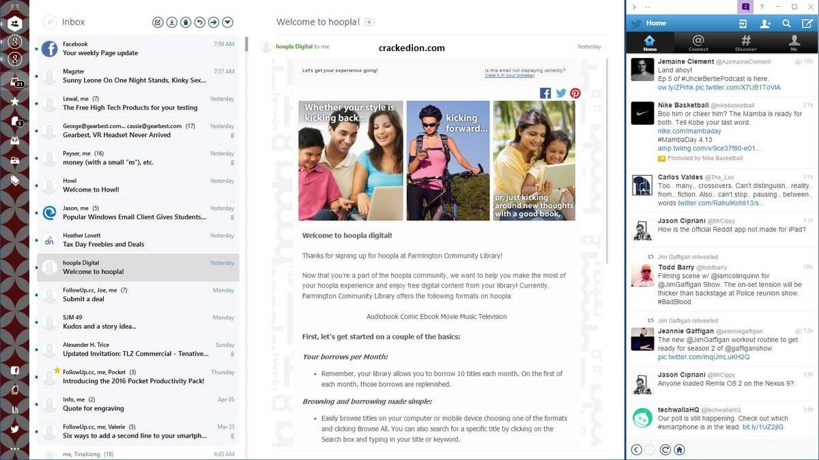Viewport: 819px width, 460px height.
Task: Open the unified accounts hexagon icon
Action: point(15,24)
